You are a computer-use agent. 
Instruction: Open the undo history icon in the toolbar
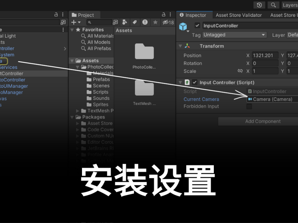pyautogui.click(x=259, y=5)
